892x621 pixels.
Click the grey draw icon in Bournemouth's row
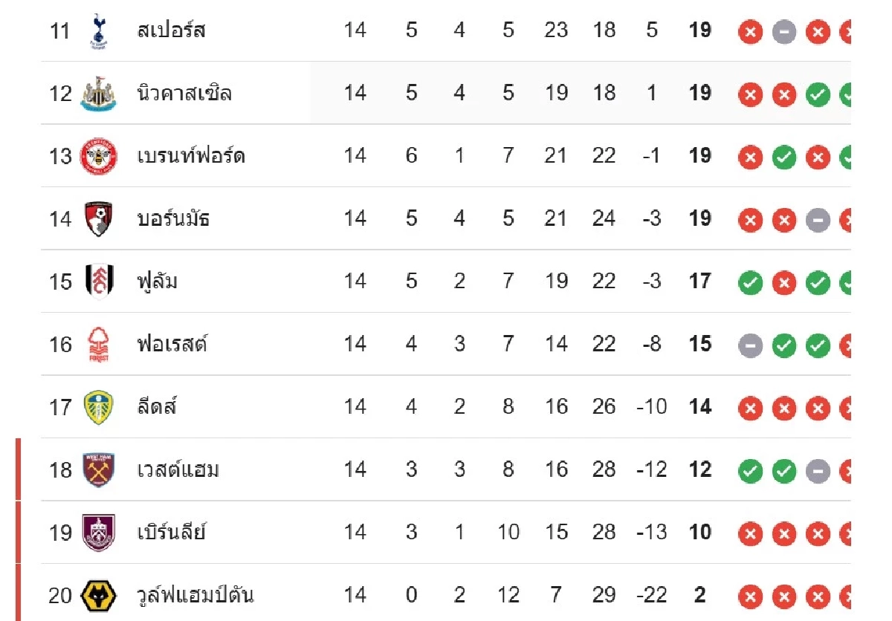click(x=817, y=219)
